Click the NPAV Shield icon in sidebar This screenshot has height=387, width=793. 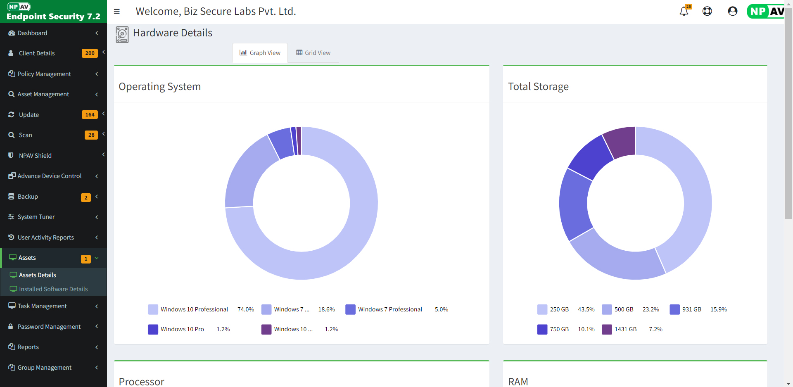[x=11, y=155]
